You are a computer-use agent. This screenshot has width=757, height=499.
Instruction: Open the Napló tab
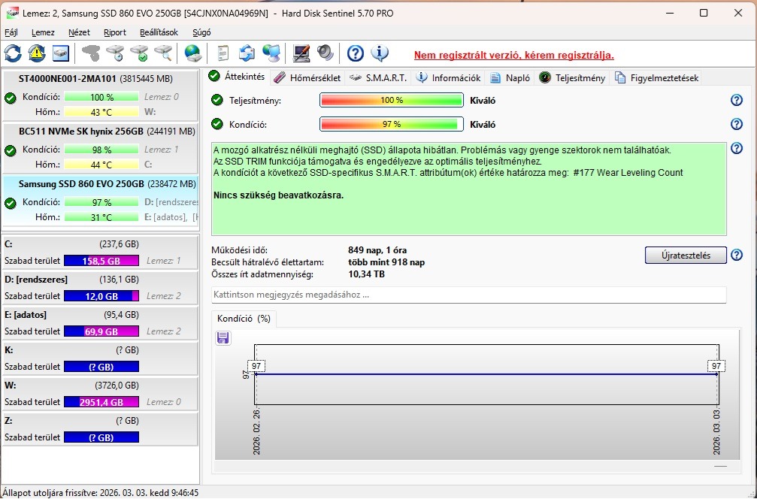click(510, 77)
